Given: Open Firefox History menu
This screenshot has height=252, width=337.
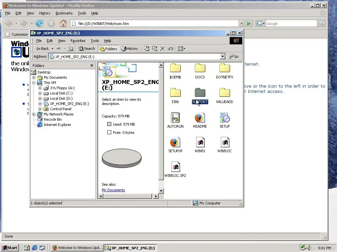Looking at the screenshot, I should pyautogui.click(x=45, y=13).
